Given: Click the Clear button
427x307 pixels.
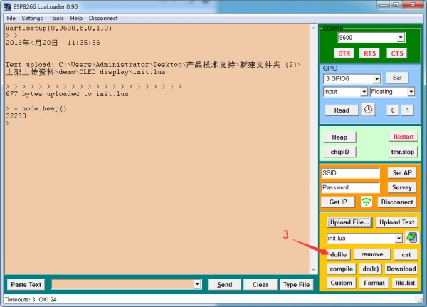Looking at the screenshot, I should click(x=260, y=285).
